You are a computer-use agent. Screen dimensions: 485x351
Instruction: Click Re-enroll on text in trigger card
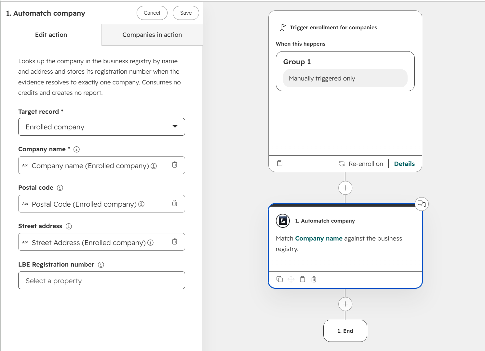(366, 164)
